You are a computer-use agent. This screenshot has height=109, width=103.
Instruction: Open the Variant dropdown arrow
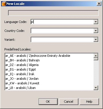(96, 40)
